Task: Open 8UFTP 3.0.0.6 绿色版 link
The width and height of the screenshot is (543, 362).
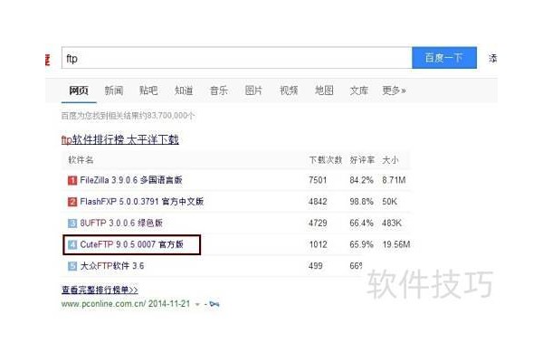Action: [121, 224]
